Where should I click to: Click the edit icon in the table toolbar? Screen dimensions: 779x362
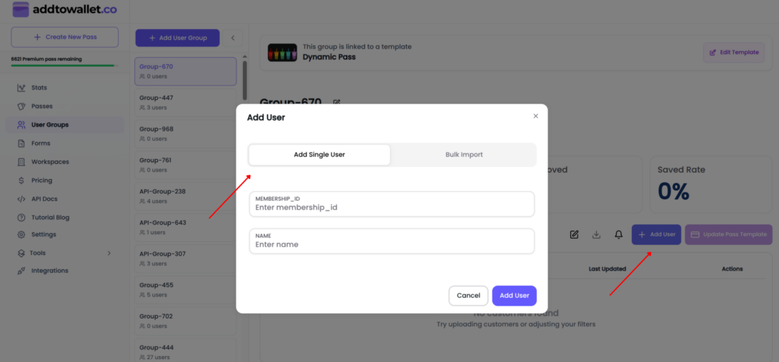click(x=575, y=234)
